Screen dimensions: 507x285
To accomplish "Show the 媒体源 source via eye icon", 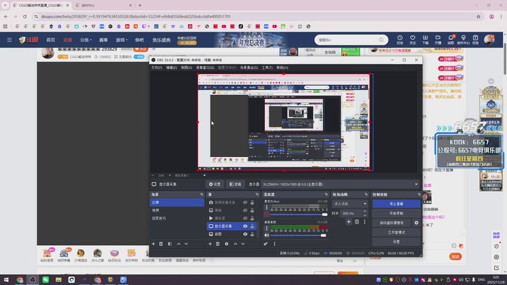I will tap(245, 218).
